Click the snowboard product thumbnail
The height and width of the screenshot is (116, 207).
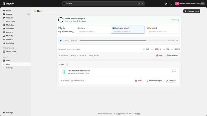click(63, 72)
